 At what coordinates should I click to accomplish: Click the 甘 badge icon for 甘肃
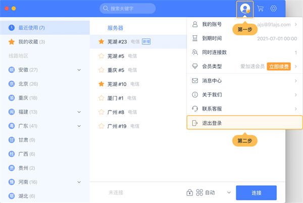[x=12, y=140]
